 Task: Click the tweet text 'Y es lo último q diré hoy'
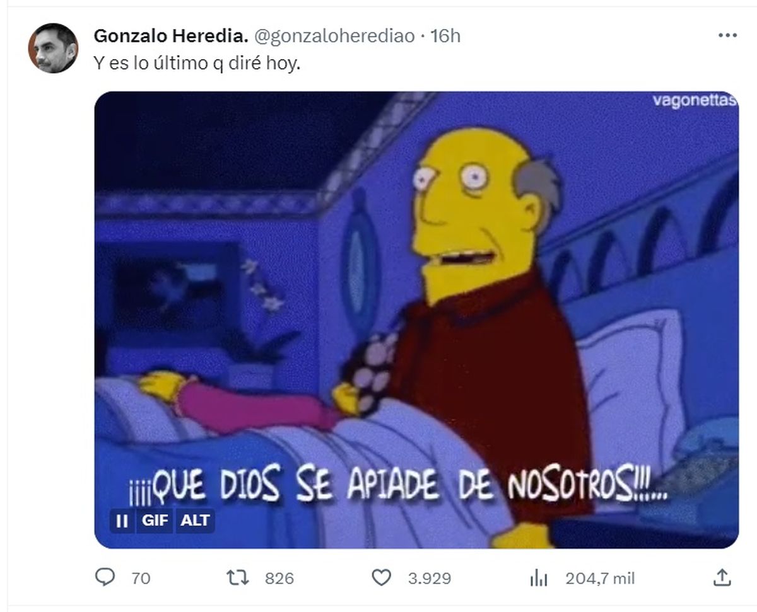pos(197,64)
